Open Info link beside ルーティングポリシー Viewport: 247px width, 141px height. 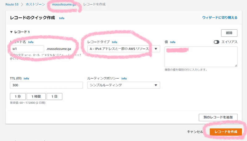(x=124, y=79)
